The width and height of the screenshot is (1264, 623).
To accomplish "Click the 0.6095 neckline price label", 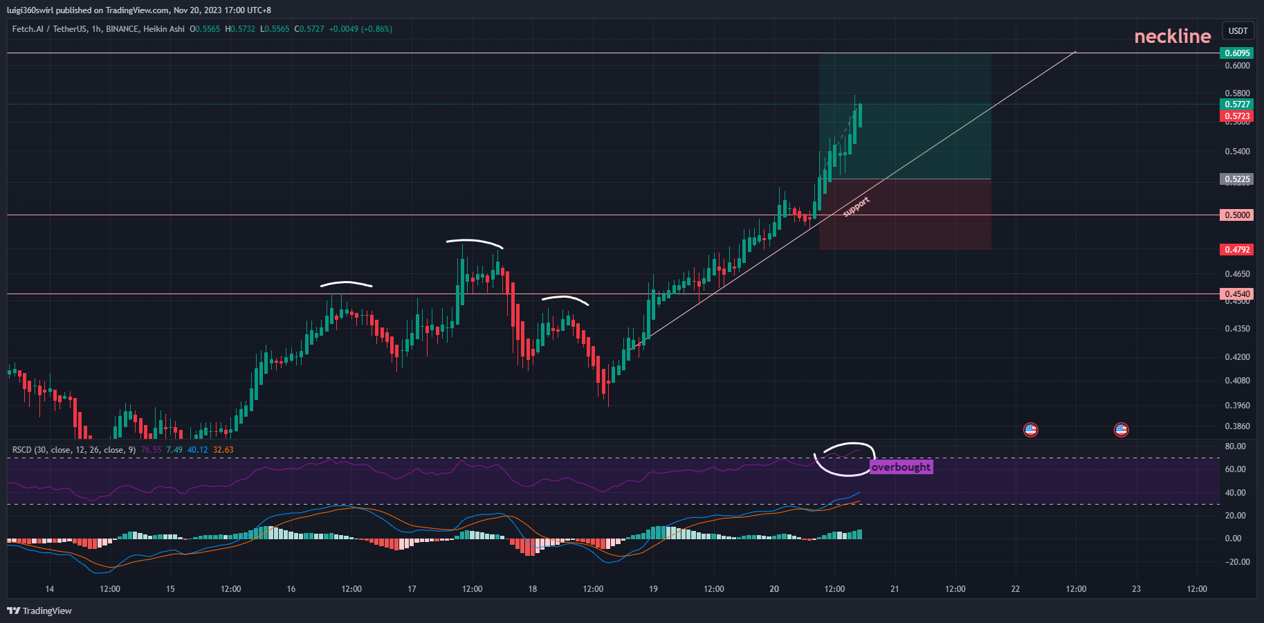I will tap(1237, 53).
